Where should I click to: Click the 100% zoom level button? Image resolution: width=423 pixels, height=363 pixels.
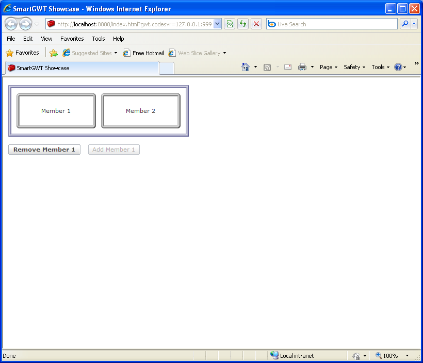tap(387, 356)
